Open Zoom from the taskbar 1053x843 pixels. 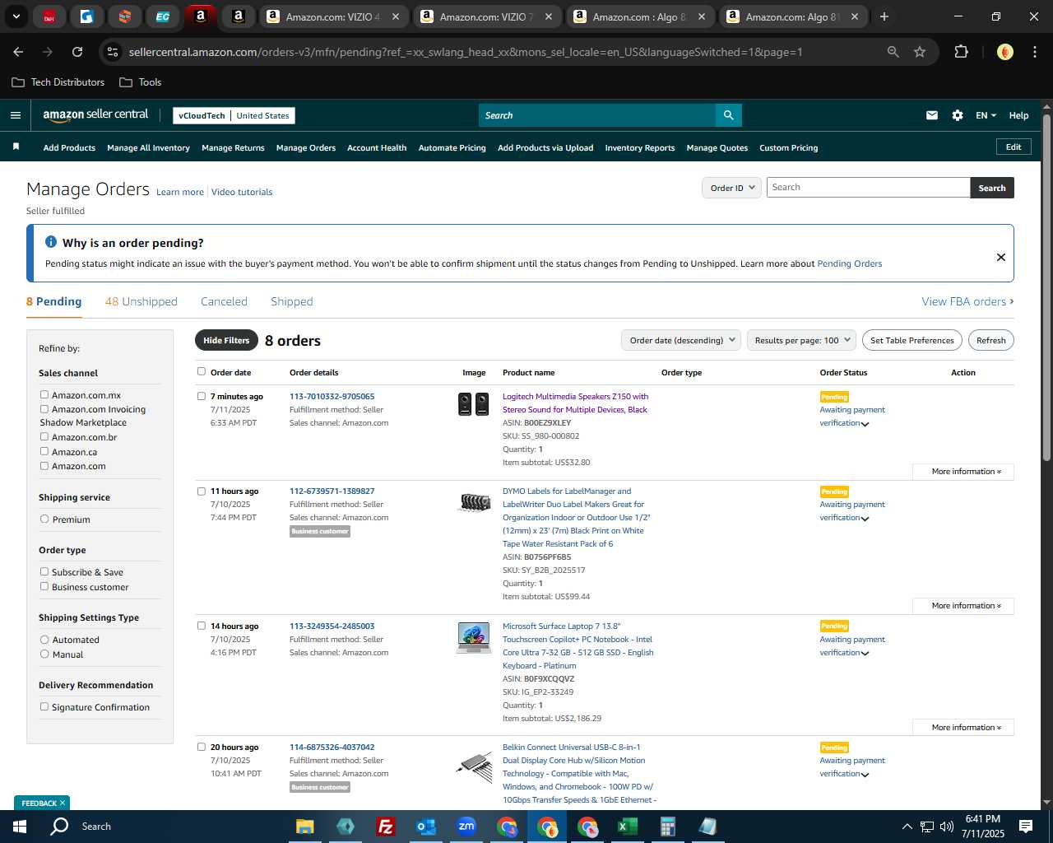coord(466,827)
